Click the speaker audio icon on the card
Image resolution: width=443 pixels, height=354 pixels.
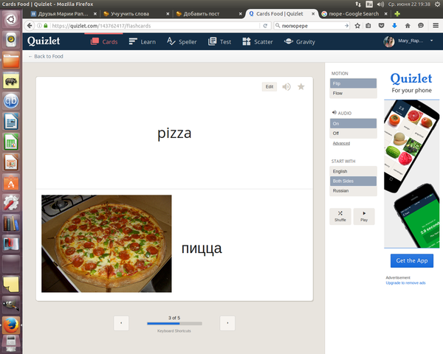[286, 87]
